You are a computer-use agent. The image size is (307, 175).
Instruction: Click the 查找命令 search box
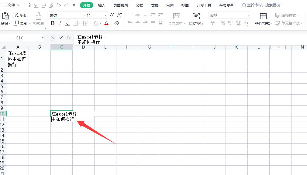point(261,5)
